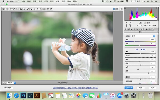The image size is (160, 100).
Task: Open the Basic panel options menu
Action: point(157,32)
